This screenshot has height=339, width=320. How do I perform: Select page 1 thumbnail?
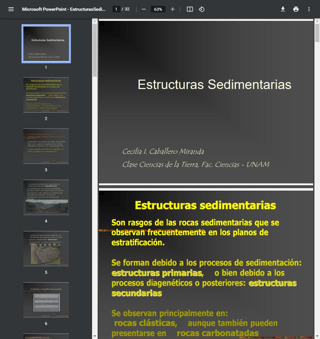click(46, 44)
